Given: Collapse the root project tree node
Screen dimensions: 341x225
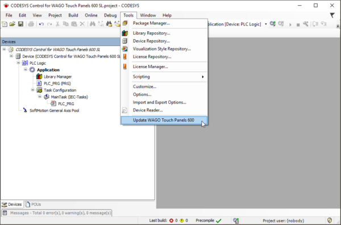Looking at the screenshot, I should point(4,49).
